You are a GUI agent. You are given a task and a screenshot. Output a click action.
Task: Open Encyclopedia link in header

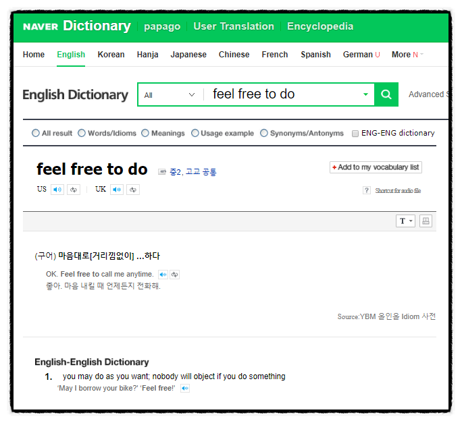(x=320, y=26)
